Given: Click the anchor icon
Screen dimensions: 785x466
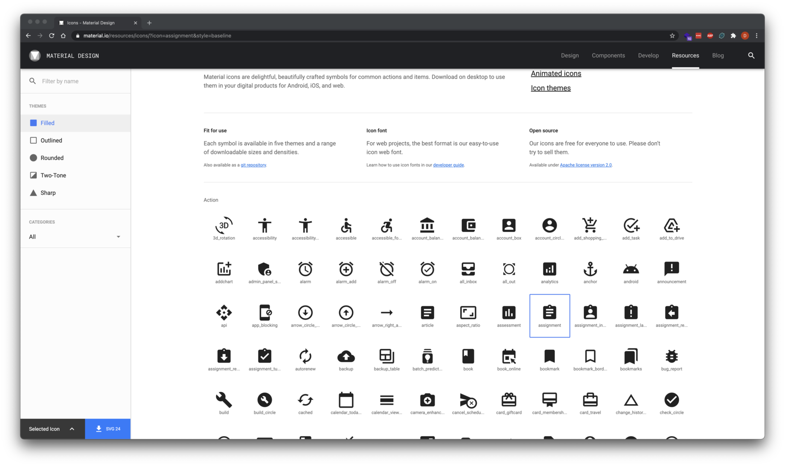Looking at the screenshot, I should coord(590,269).
